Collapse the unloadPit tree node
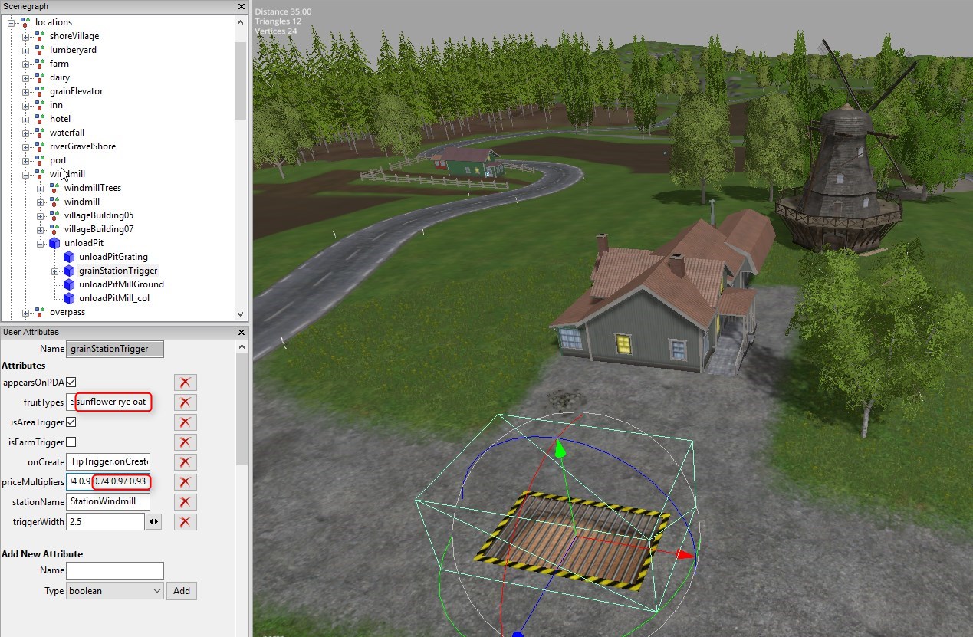 point(41,244)
